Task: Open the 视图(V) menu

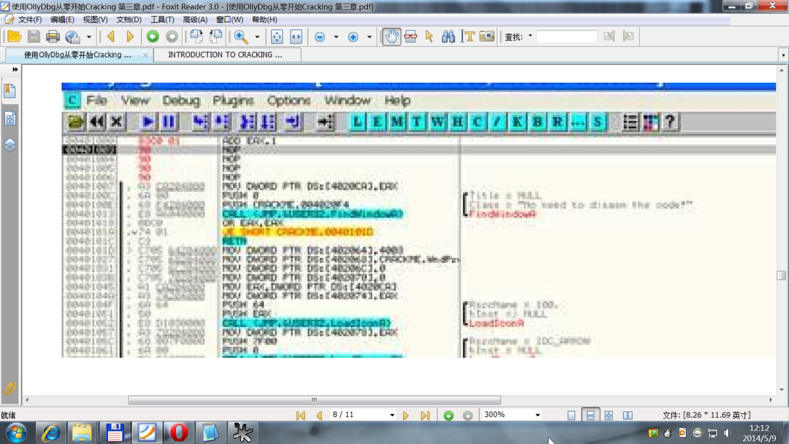Action: [x=95, y=20]
